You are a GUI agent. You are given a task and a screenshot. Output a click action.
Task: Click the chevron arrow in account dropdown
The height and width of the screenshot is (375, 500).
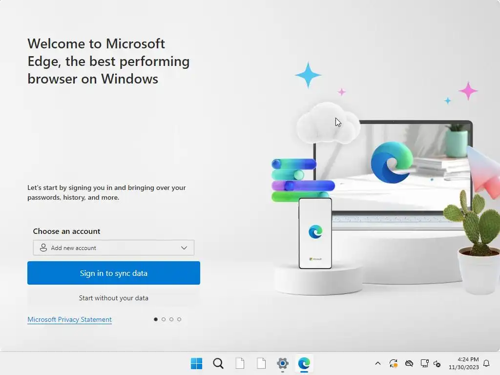coord(184,248)
